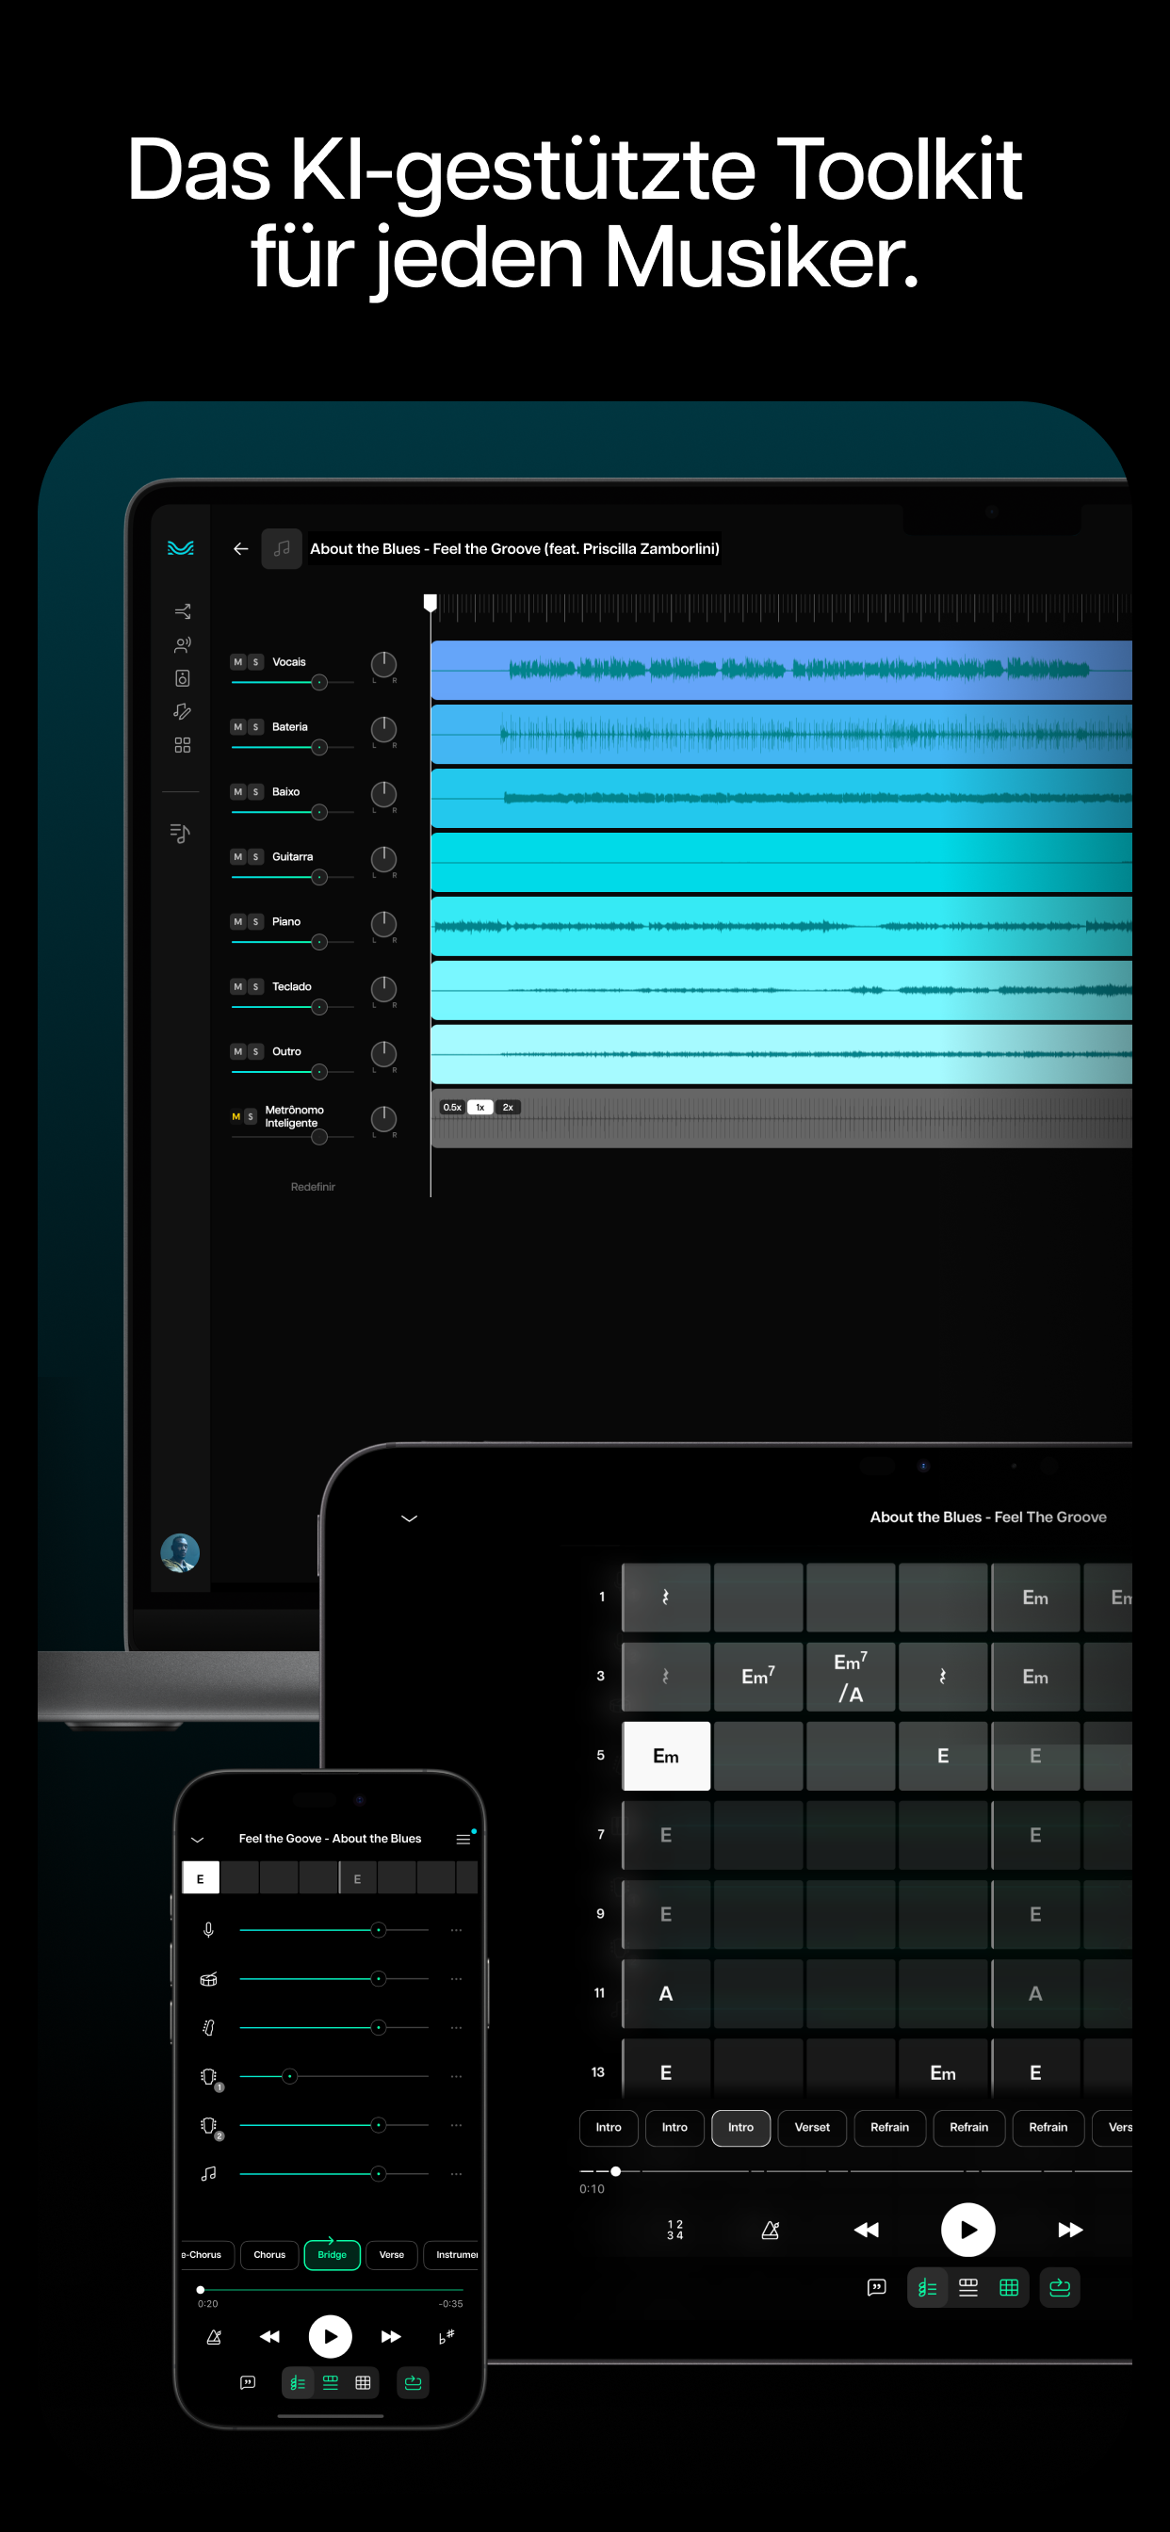Open bass track options on the phone
Screen dimensions: 1170x2532
(x=456, y=2027)
